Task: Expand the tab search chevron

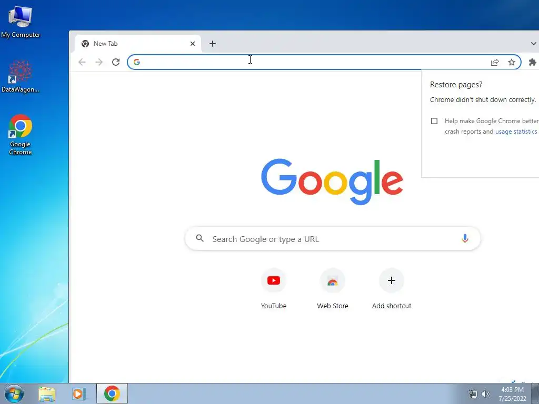Action: click(533, 44)
